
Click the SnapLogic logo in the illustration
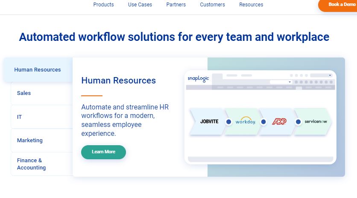point(198,79)
